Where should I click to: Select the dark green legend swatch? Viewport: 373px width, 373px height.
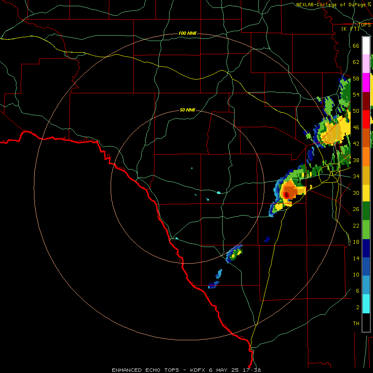[366, 211]
